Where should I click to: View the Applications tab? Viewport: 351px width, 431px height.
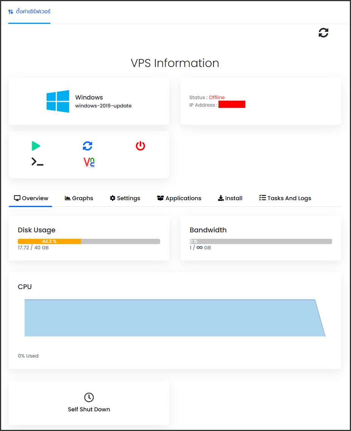tap(179, 198)
